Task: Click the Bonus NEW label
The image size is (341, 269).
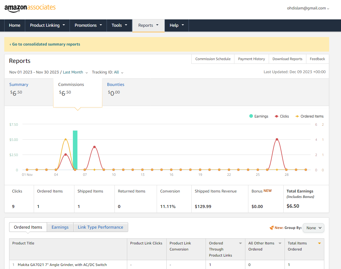Action: (262, 191)
